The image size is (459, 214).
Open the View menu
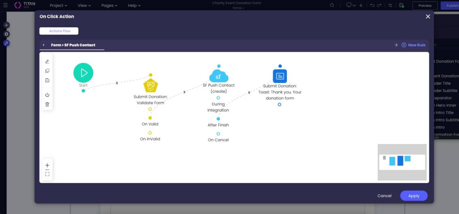point(84,5)
